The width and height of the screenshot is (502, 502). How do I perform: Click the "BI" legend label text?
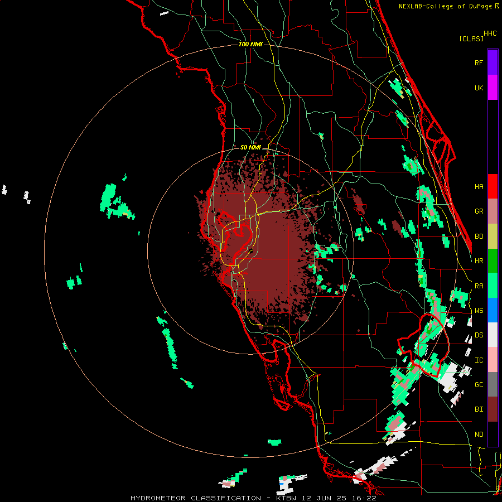click(x=479, y=409)
